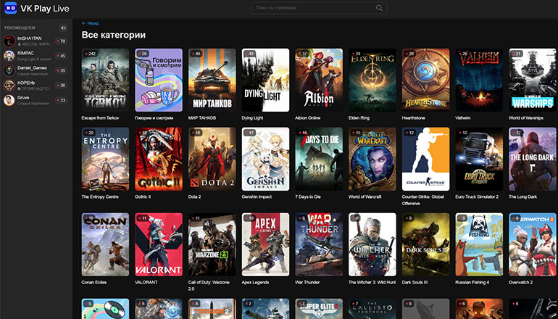Select the VALORANT category cover
This screenshot has height=319, width=558.
pyautogui.click(x=159, y=244)
